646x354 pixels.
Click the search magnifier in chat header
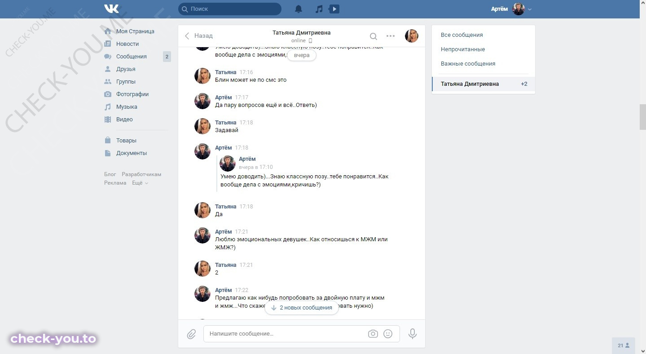(373, 36)
